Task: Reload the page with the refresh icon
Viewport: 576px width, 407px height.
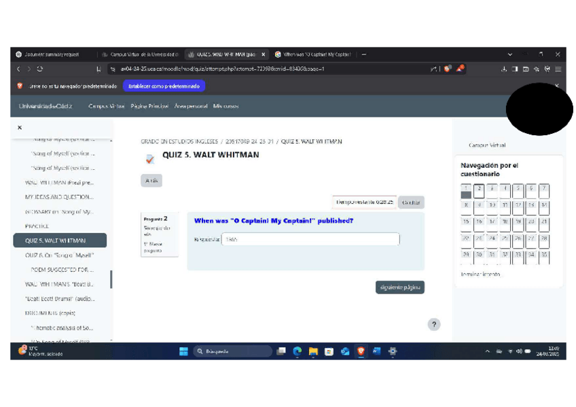Action: click(x=40, y=69)
